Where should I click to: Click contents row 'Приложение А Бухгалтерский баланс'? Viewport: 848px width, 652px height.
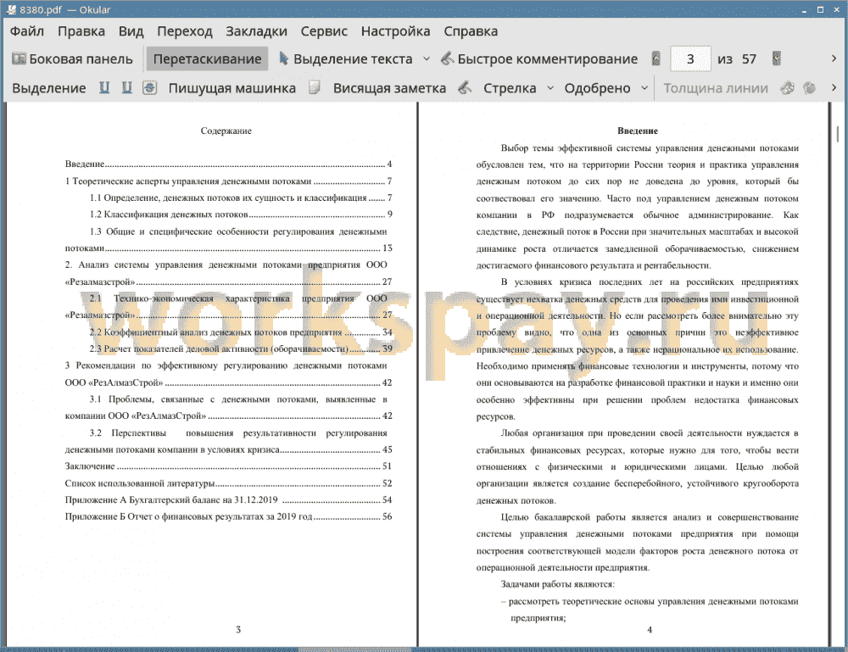pos(228,499)
